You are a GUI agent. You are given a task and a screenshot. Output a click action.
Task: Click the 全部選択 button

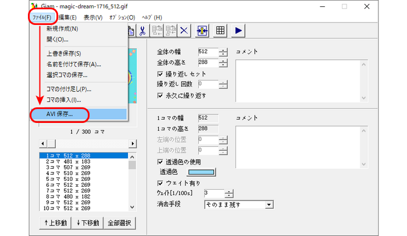(119, 223)
